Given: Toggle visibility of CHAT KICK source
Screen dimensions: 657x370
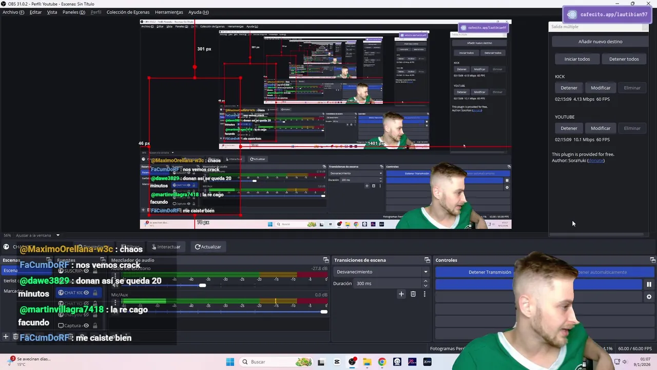Looking at the screenshot, I should pos(86,292).
